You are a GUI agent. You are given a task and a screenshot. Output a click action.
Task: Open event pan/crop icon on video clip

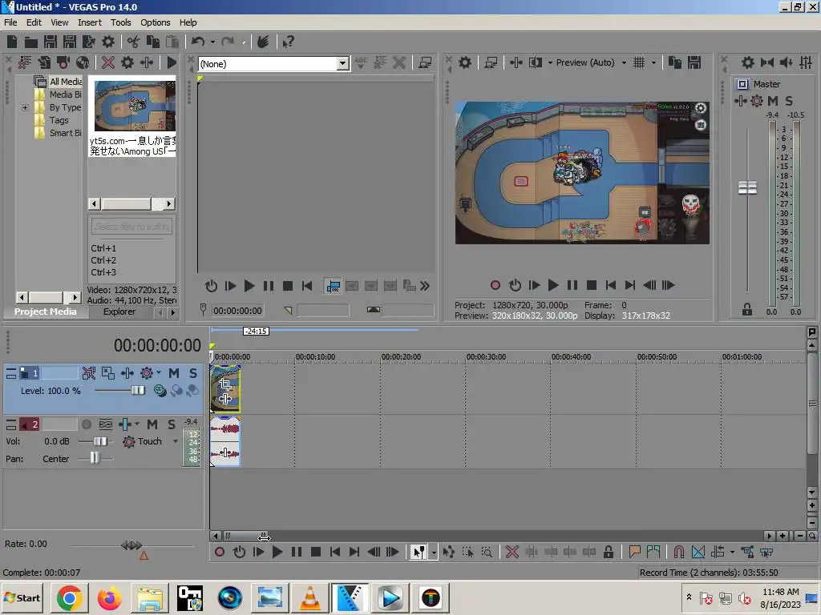click(x=225, y=385)
